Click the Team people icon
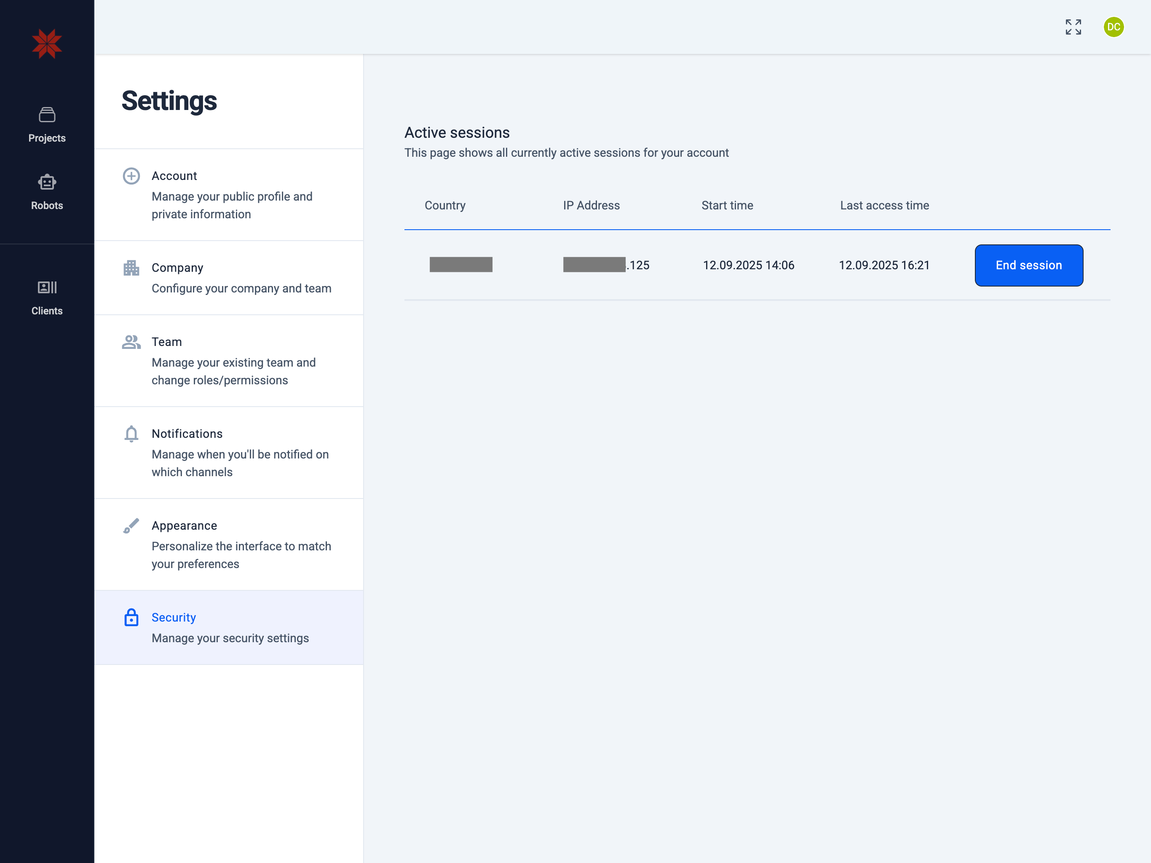This screenshot has height=863, width=1151. point(131,342)
